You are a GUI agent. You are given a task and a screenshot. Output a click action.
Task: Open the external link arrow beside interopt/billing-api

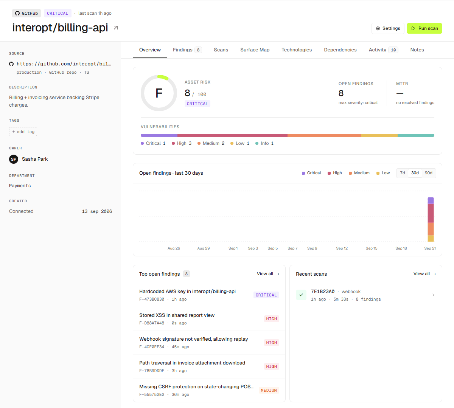[x=116, y=28]
